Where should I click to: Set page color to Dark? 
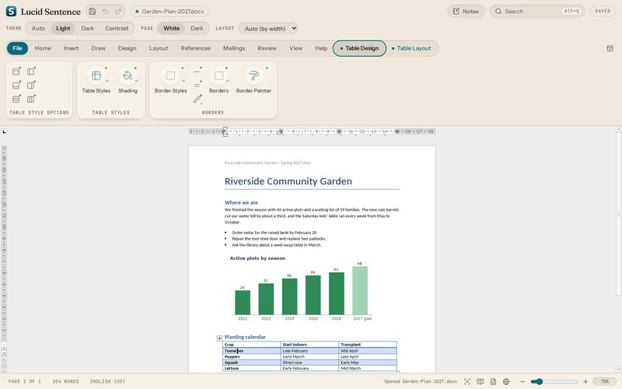pyautogui.click(x=197, y=28)
